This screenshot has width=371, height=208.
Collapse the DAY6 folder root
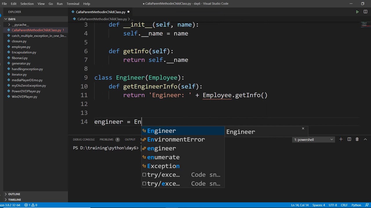[12, 19]
